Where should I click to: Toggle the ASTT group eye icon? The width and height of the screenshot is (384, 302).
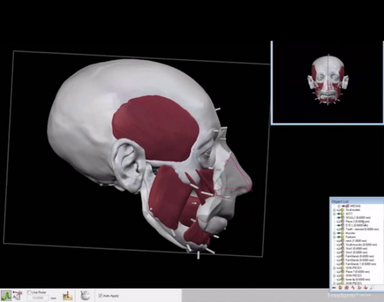coord(339,214)
